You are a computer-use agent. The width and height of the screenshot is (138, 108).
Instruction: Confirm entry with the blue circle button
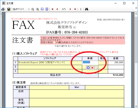(88, 68)
